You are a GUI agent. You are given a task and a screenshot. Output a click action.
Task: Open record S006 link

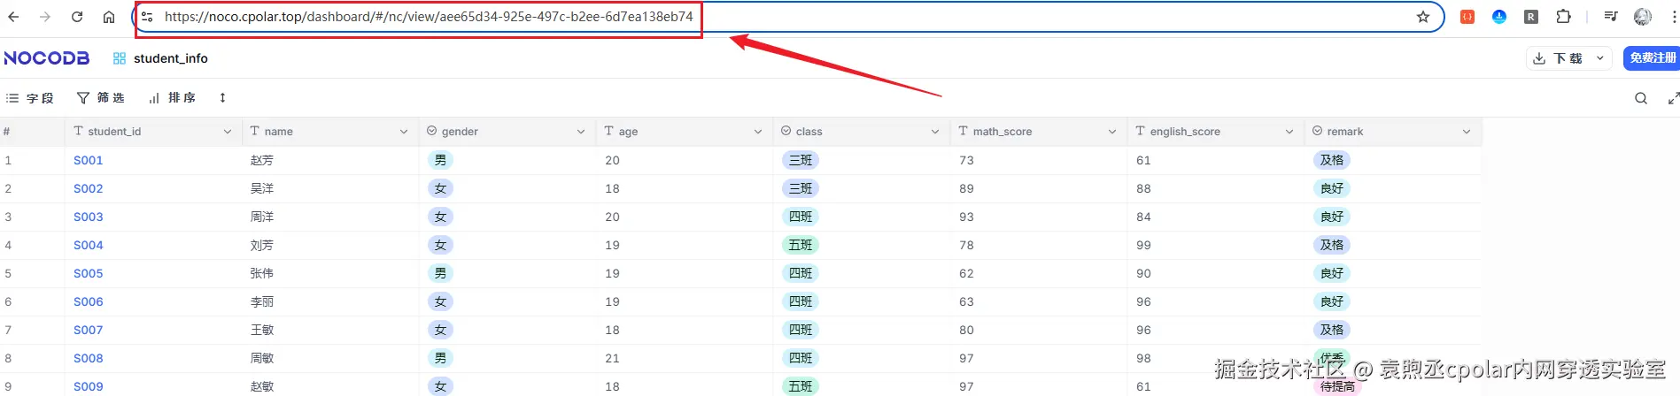[89, 301]
